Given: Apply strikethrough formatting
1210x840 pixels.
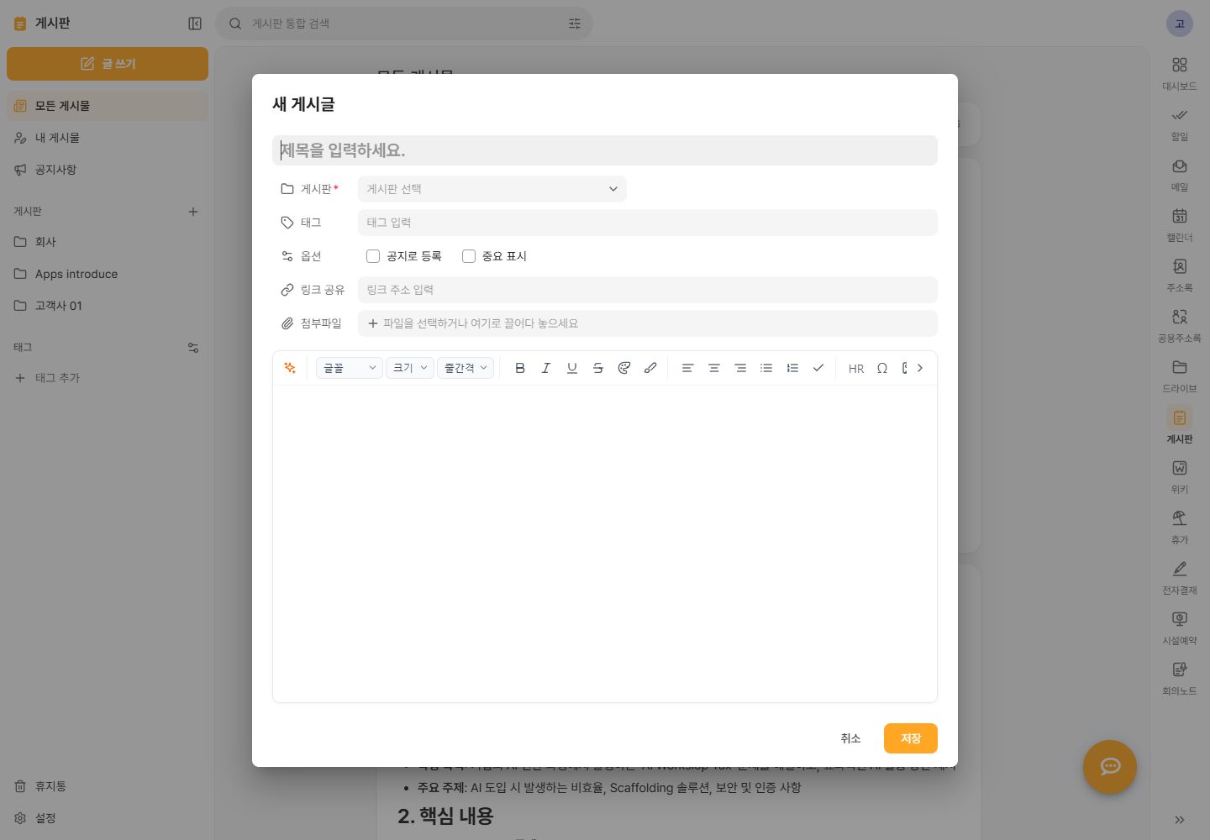Looking at the screenshot, I should tap(598, 368).
